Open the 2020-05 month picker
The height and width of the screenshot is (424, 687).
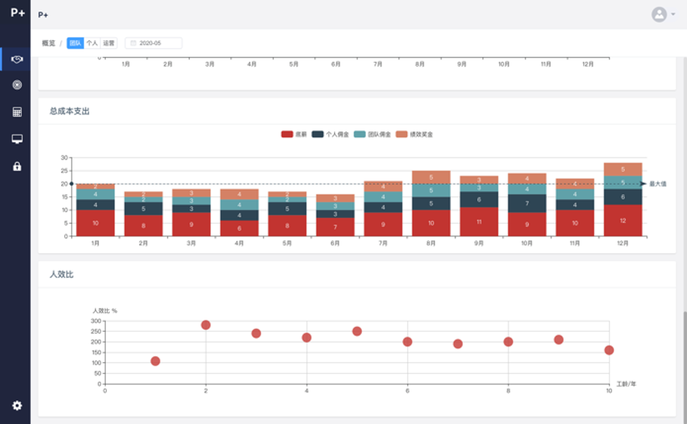(x=153, y=43)
